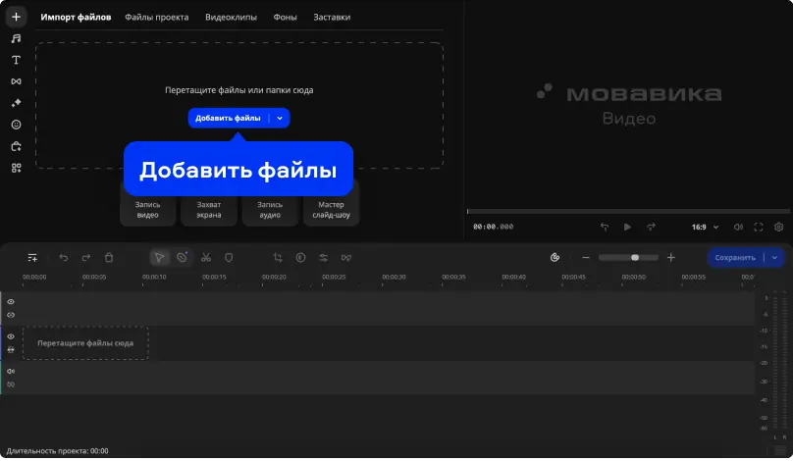Click the 00:00:10 mark on timeline ruler
This screenshot has width=793, height=461.
[154, 277]
